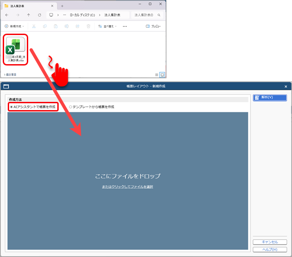This screenshot has height=257, width=292.
Task: Minimize the File Explorer window
Action: (x=140, y=4)
